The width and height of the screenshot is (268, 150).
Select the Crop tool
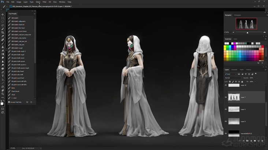pos(3,33)
